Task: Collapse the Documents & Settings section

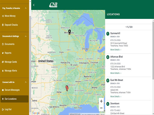Action: (26, 36)
